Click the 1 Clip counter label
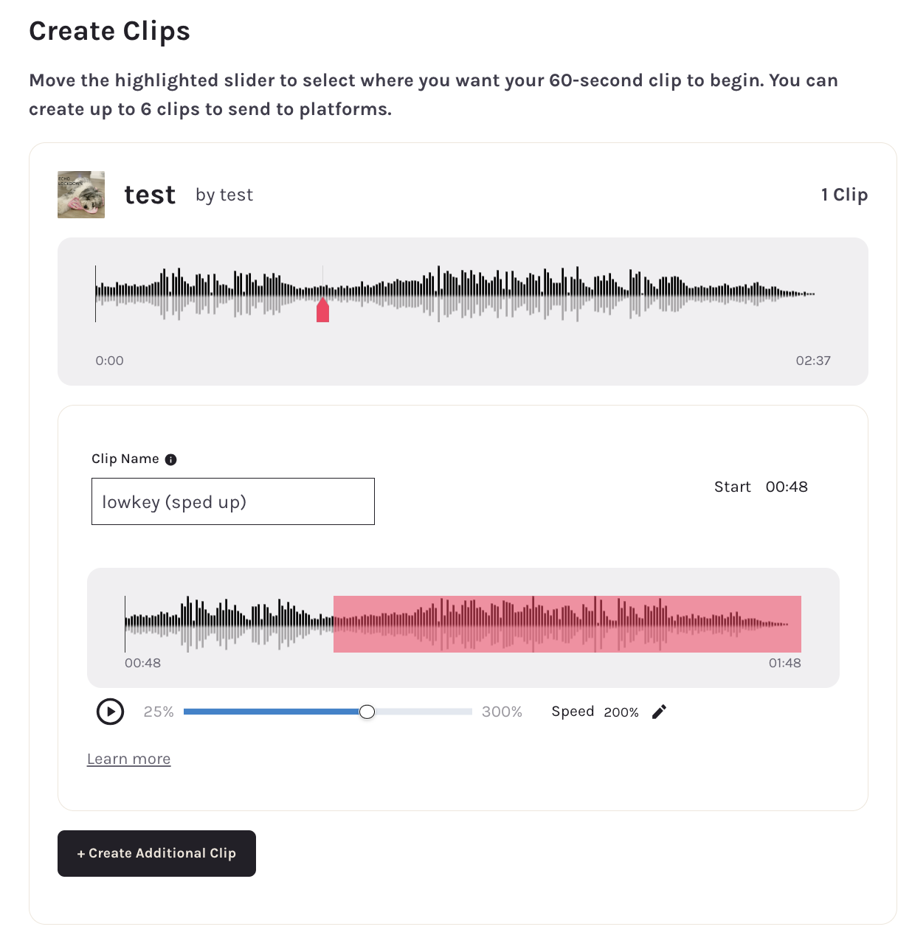The height and width of the screenshot is (935, 912). tap(844, 195)
